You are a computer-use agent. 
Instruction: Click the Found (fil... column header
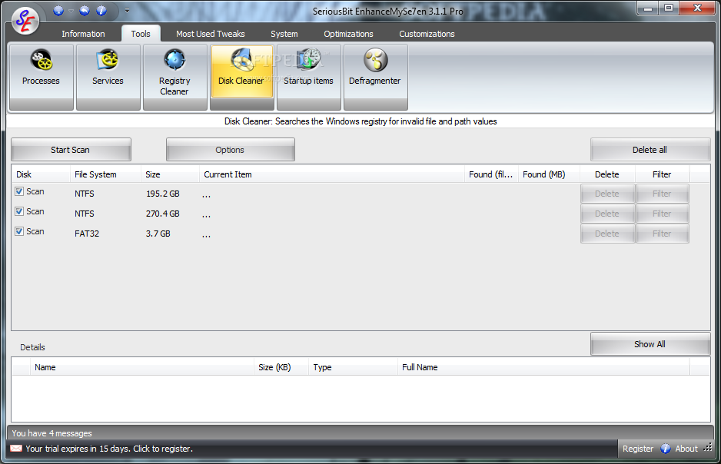(491, 174)
